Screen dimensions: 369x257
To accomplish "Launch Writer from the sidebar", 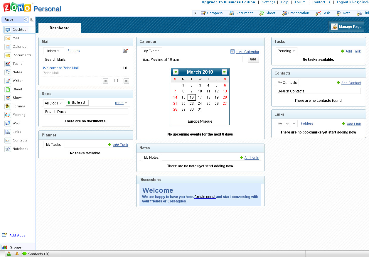I will point(14,81).
